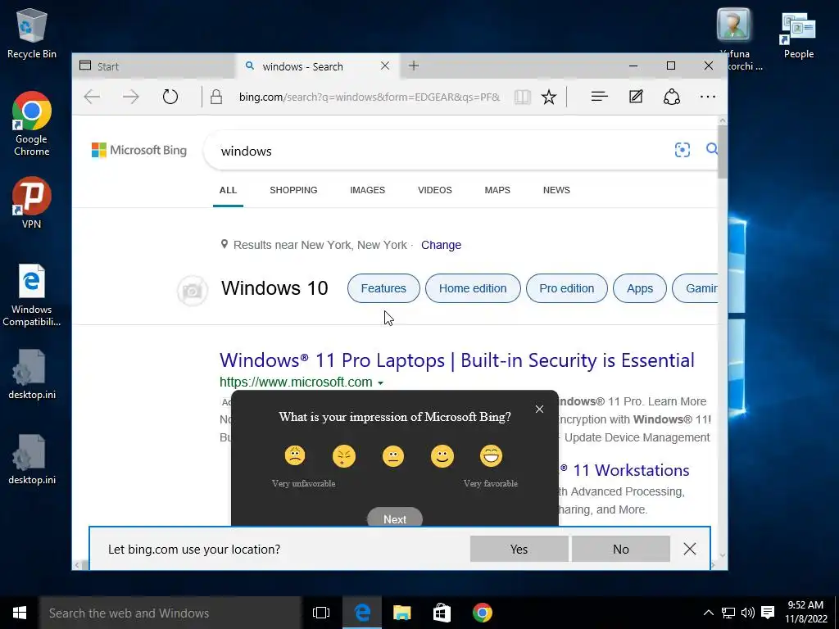Allow location by clicking Yes
Image resolution: width=839 pixels, height=629 pixels.
click(519, 549)
